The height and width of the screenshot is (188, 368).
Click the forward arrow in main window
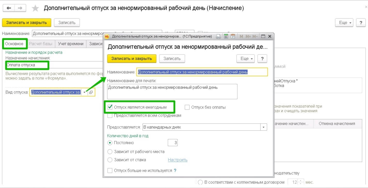tap(20, 8)
